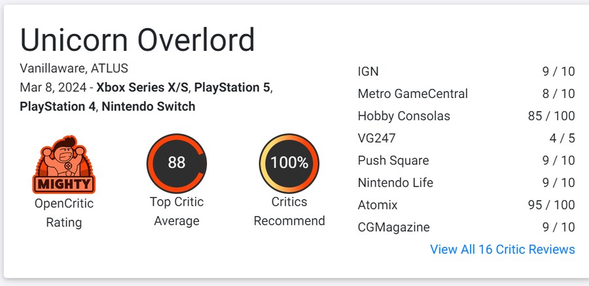589x286 pixels.
Task: View the Hobby Consolas review
Action: coord(404,116)
